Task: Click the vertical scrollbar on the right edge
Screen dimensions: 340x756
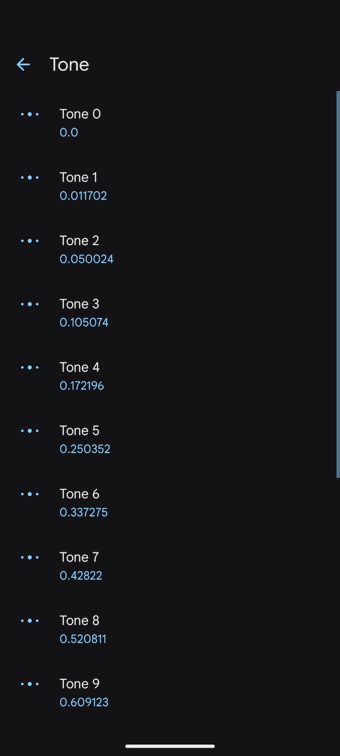Action: click(x=338, y=284)
